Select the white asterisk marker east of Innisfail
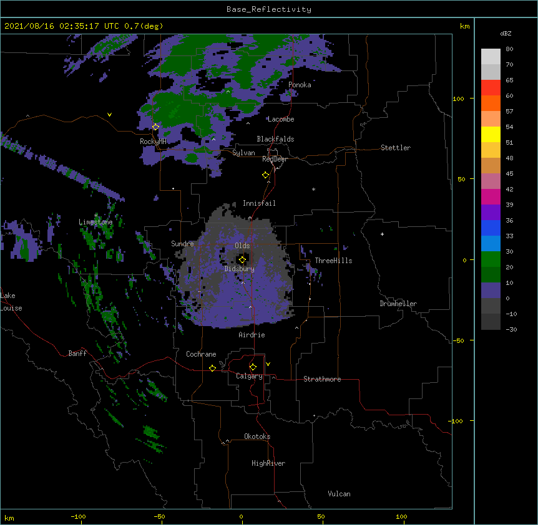Screen dimensions: 538x525 point(313,189)
